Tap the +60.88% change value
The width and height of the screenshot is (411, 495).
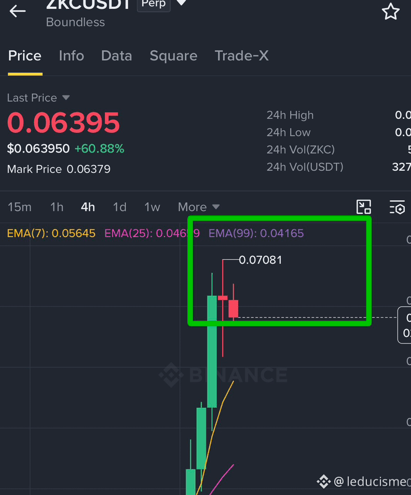[99, 149]
